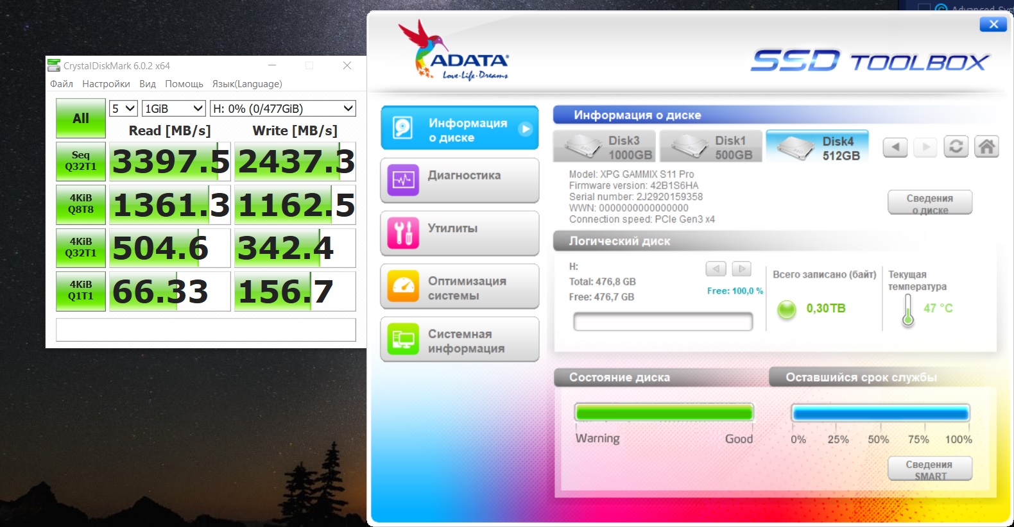The image size is (1014, 527).
Task: Click the empty comment field in CrystalDiskMark
Action: pos(206,330)
